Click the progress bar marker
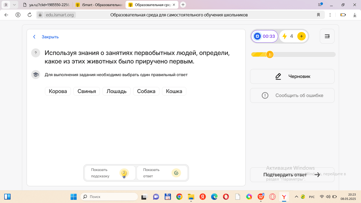 pos(270,54)
